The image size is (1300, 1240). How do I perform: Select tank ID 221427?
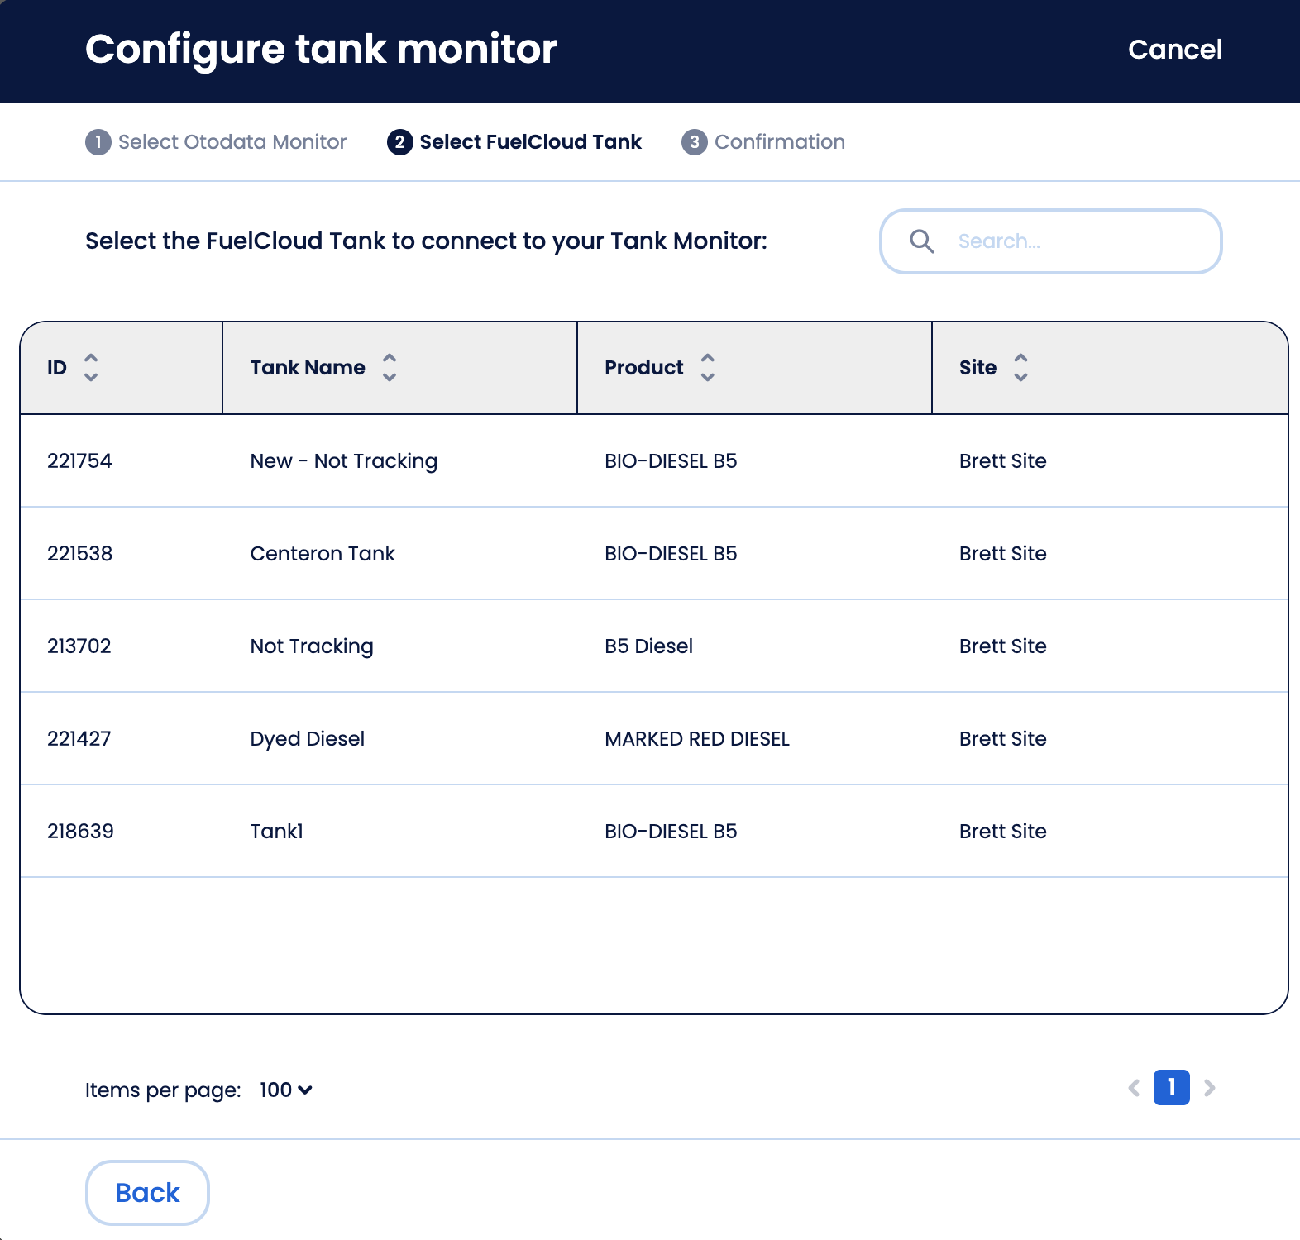pos(79,739)
